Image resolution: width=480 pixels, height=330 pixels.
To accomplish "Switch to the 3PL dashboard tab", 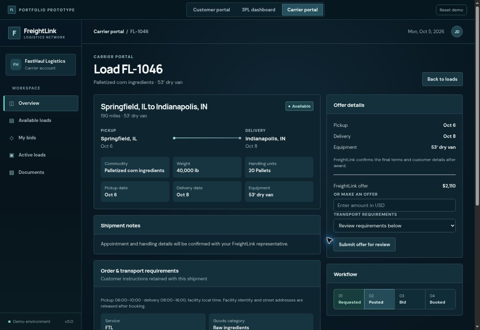I will pos(259,10).
